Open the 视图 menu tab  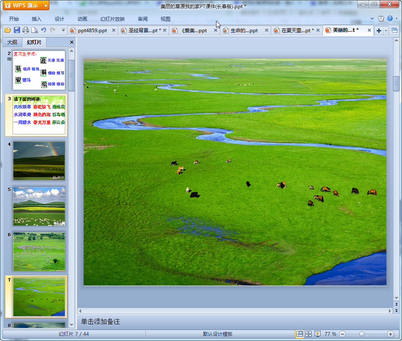tap(166, 19)
